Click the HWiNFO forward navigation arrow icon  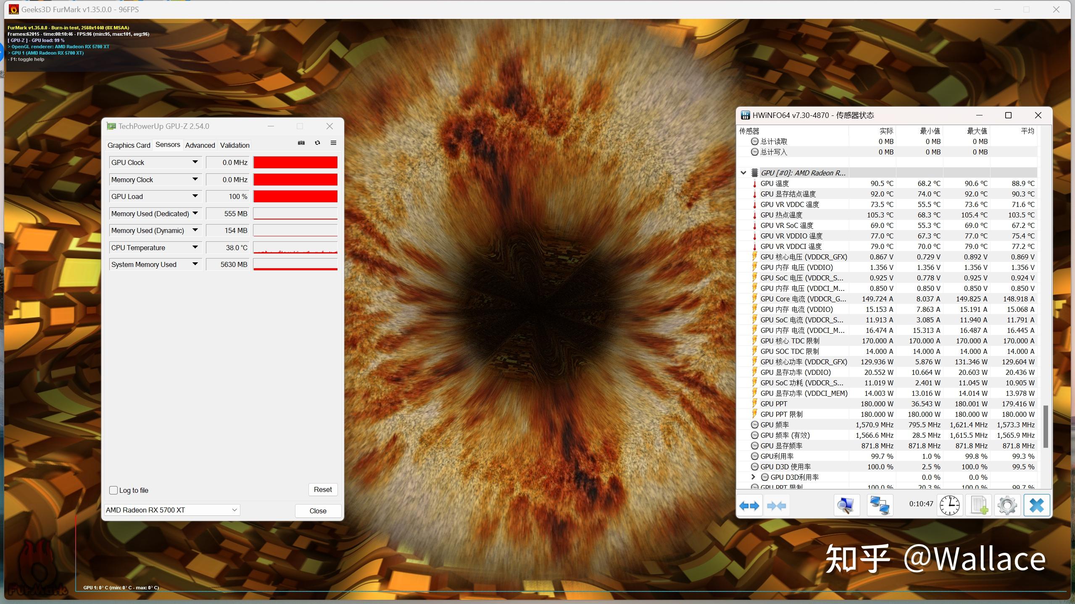(755, 505)
